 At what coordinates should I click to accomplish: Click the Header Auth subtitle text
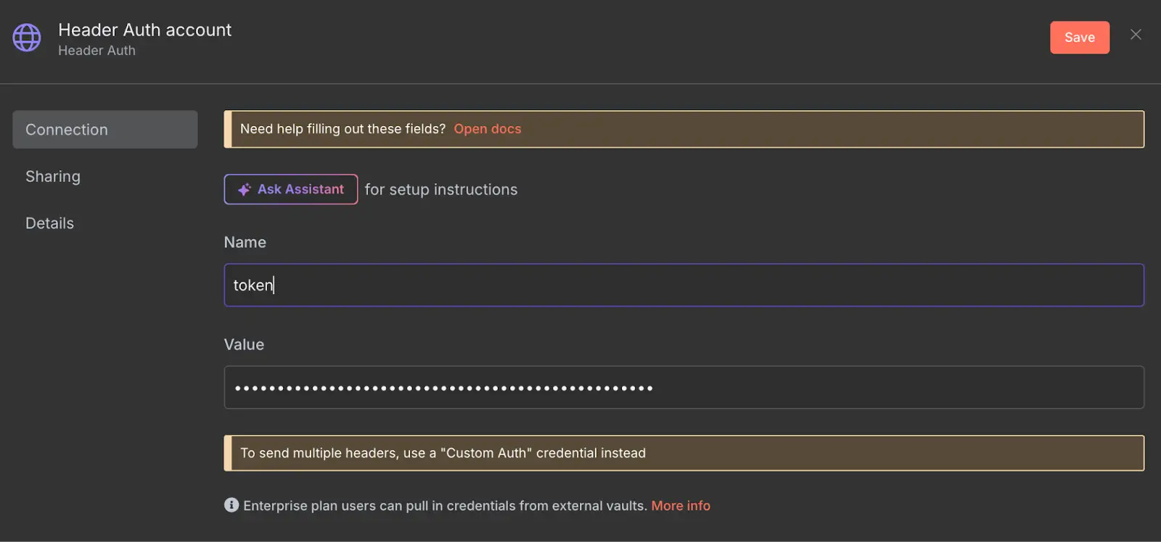point(97,51)
